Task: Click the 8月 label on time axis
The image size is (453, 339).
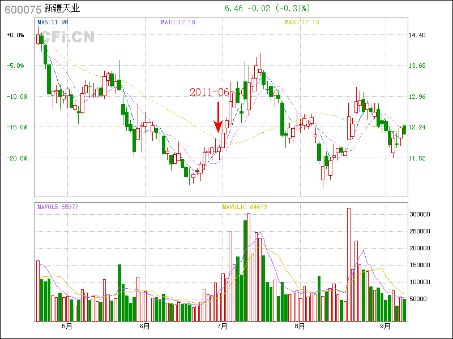Action: coord(300,326)
